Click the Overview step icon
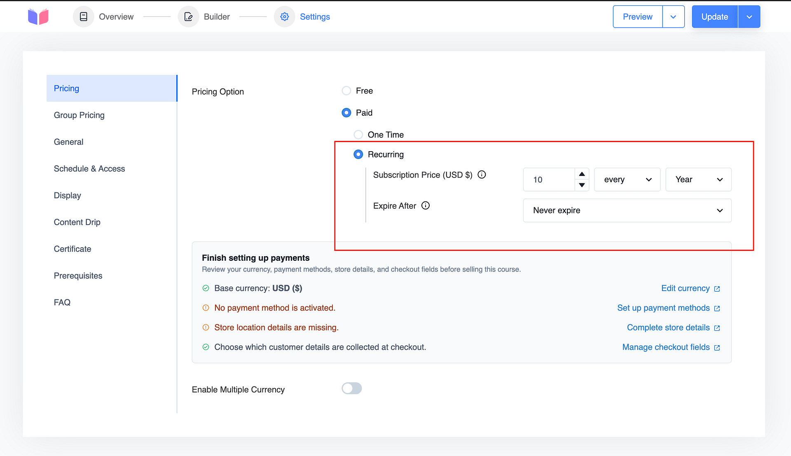Screen dimensions: 791x456 pos(84,16)
